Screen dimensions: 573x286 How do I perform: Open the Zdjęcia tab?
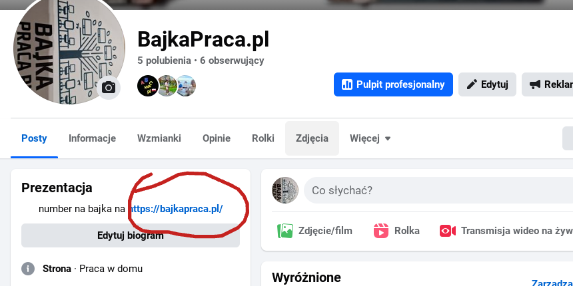[312, 138]
